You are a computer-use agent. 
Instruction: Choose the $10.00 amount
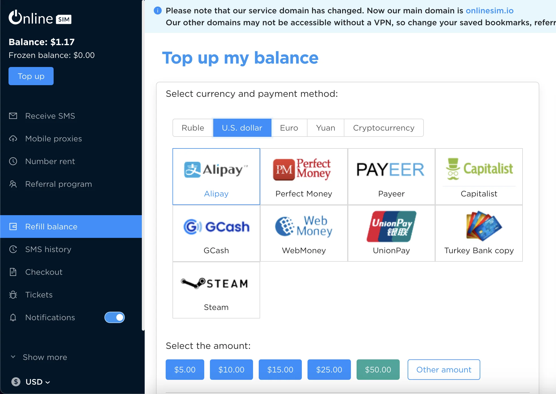(231, 370)
